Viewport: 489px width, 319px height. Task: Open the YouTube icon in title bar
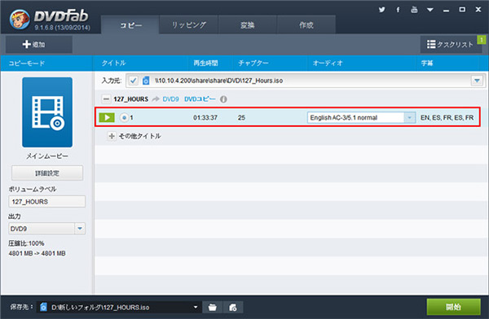(x=414, y=10)
